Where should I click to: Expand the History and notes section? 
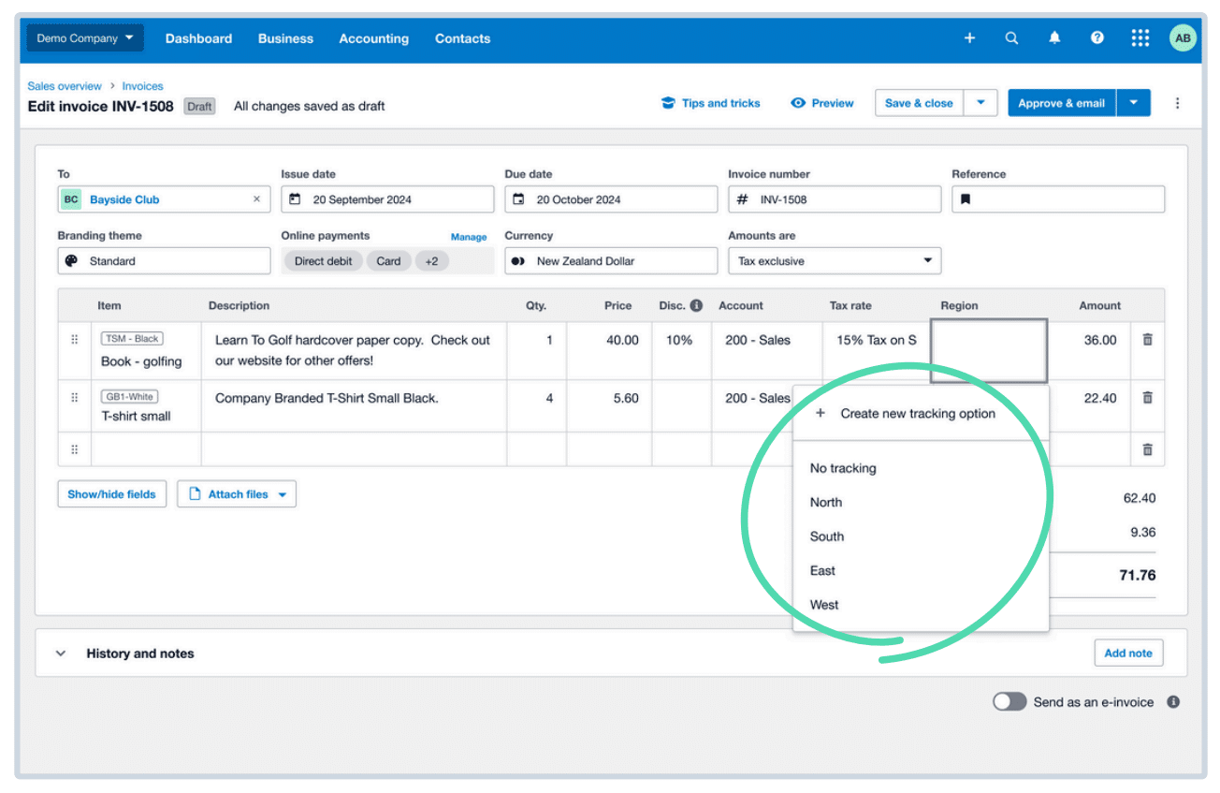pyautogui.click(x=61, y=653)
